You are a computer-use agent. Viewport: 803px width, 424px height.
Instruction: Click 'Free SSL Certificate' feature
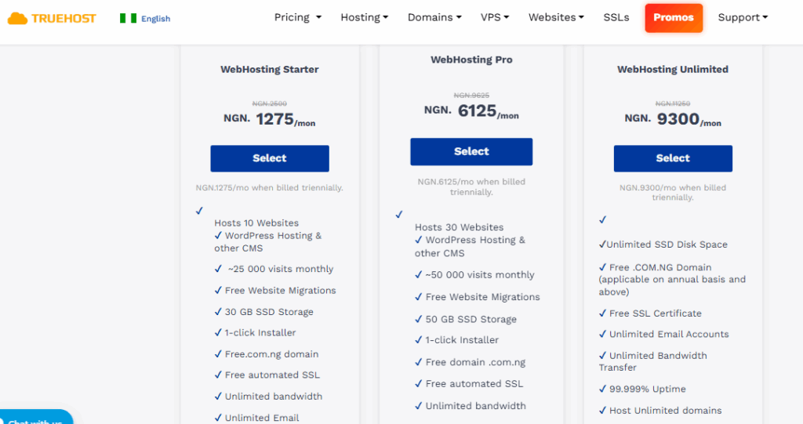pos(656,313)
